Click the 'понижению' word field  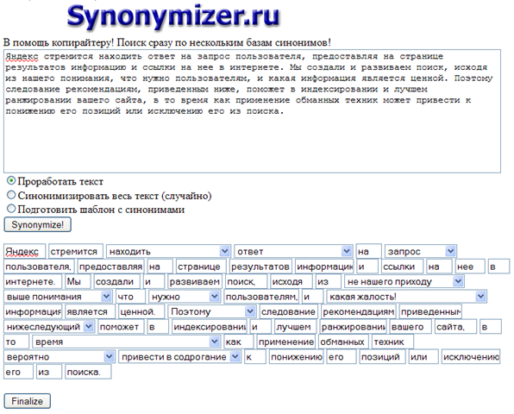coord(297,356)
